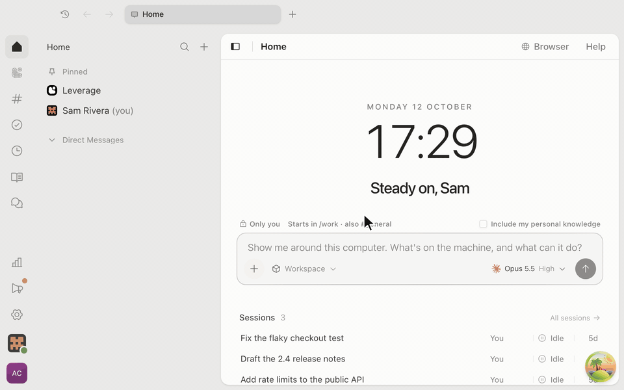This screenshot has height=390, width=624.
Task: Send the prompt with the up-arrow button
Action: [x=586, y=269]
